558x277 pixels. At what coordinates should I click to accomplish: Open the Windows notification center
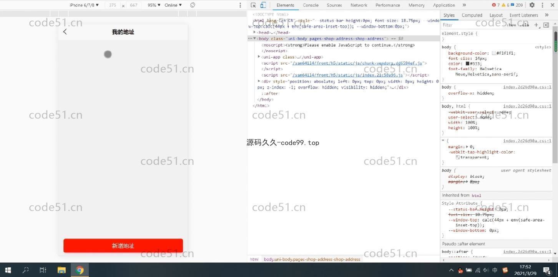point(547,270)
